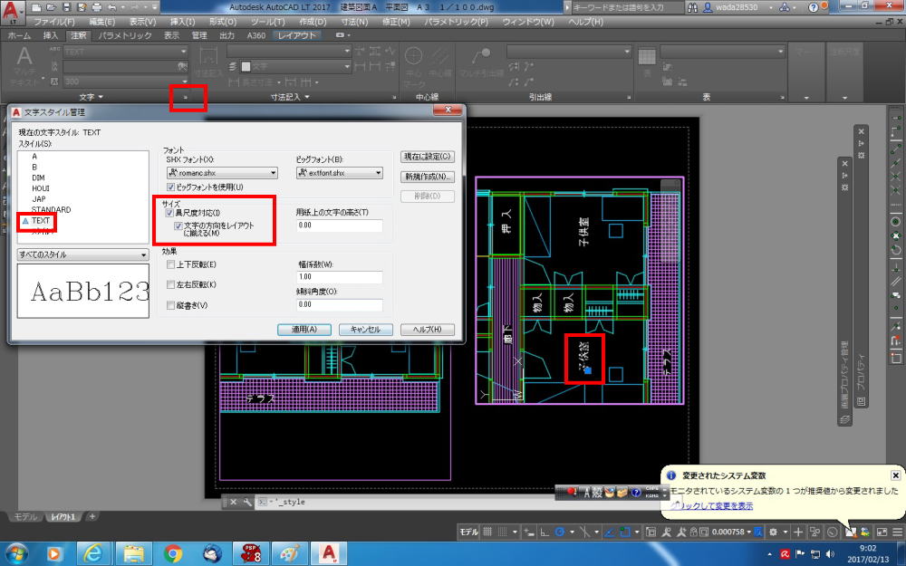Click the Undo arrow icon in quick access toolbar
The width and height of the screenshot is (906, 566).
(112, 7)
